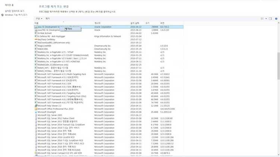Image resolution: width=280 pixels, height=157 pixels.
Task: Select SQL Server 2014 Transact-SQL ScriptDom
Action: (x=109, y=125)
